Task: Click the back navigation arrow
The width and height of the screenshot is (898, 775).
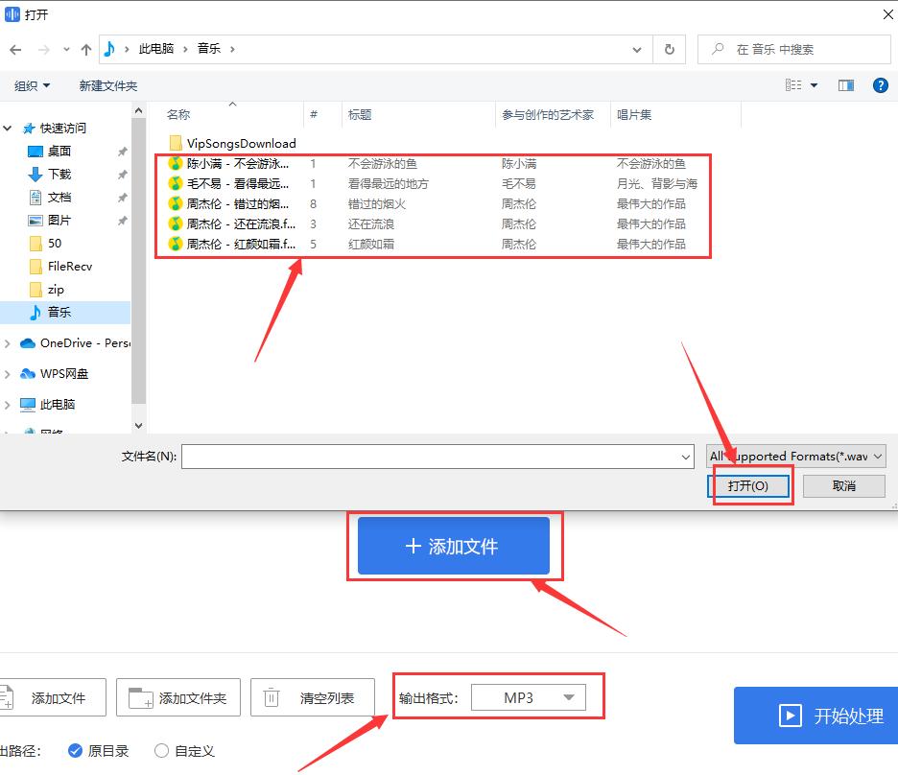Action: (15, 48)
